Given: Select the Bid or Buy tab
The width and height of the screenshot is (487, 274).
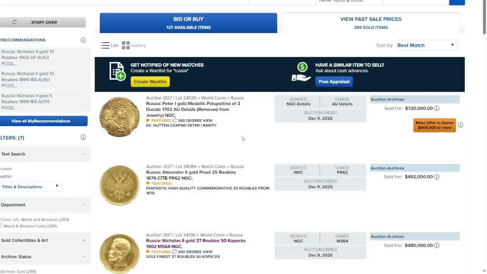Looking at the screenshot, I should tap(188, 23).
